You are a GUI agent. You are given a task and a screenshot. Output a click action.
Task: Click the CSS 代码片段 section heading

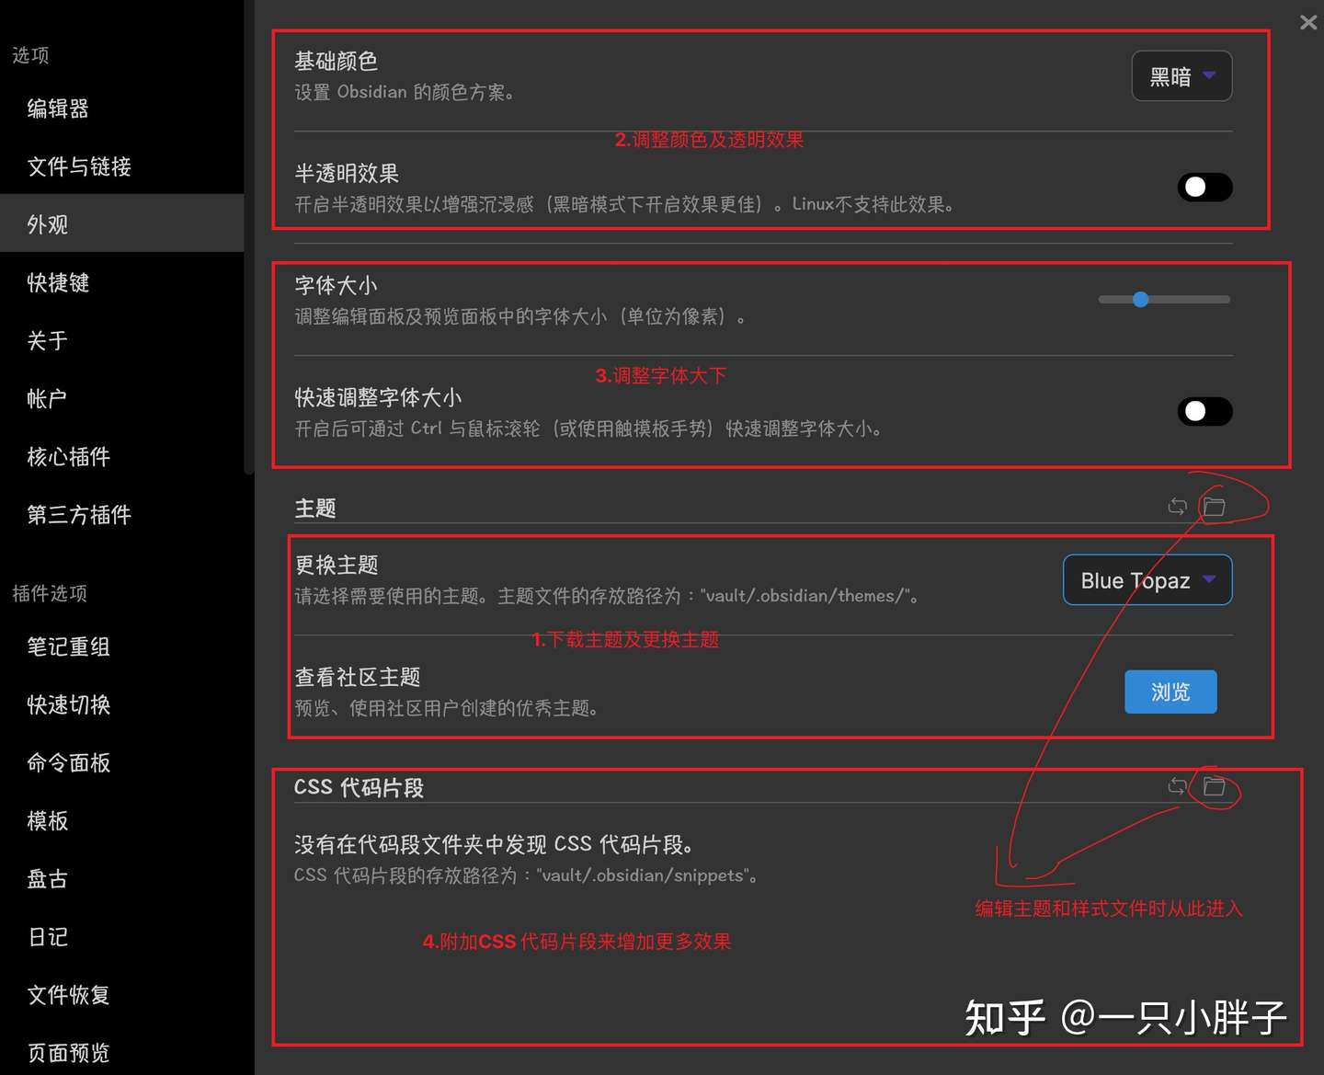click(x=359, y=787)
